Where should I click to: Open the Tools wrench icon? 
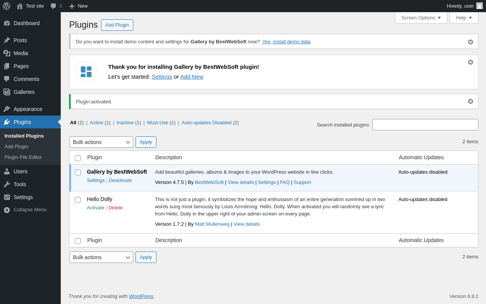7,184
